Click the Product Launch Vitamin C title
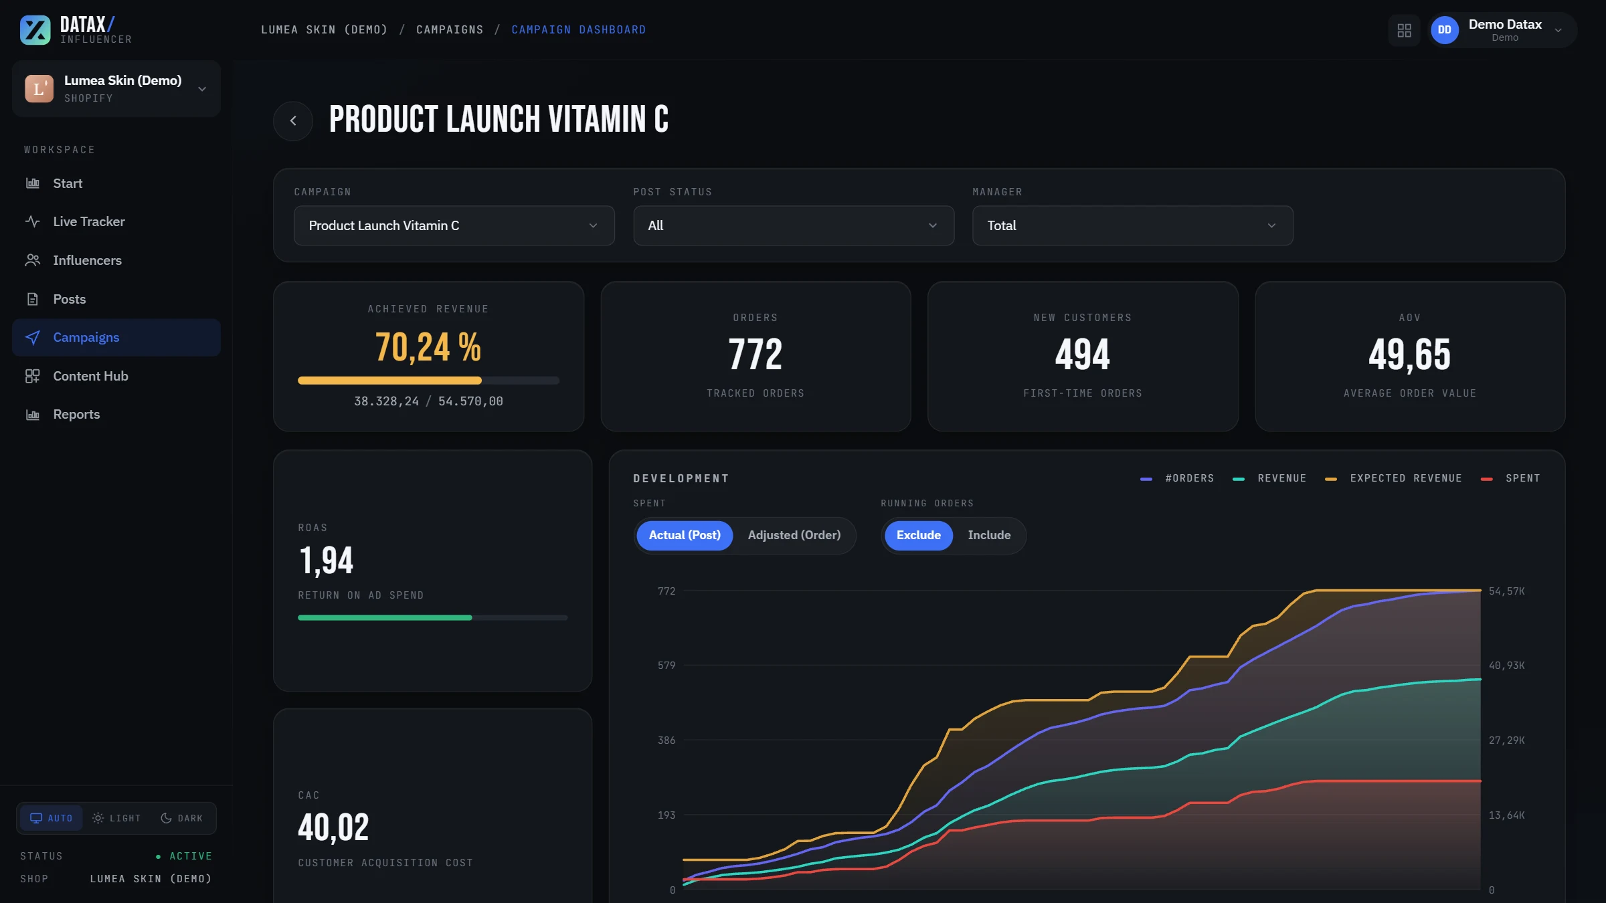1606x903 pixels. click(x=499, y=120)
